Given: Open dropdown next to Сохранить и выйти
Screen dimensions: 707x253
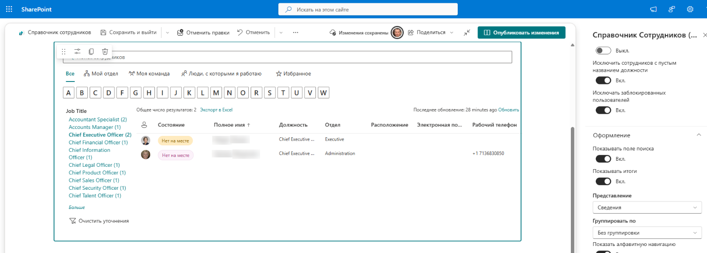Looking at the screenshot, I should pos(168,32).
